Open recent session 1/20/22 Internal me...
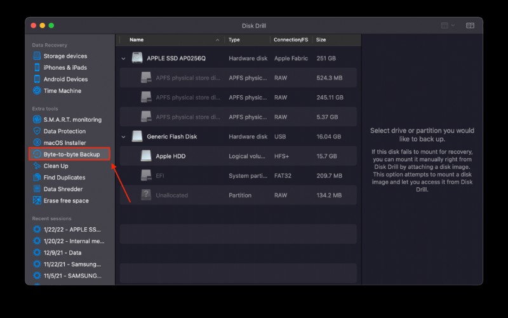The height and width of the screenshot is (318, 508). pos(69,241)
